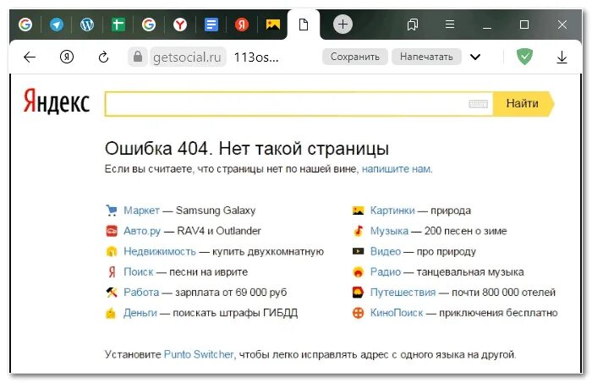Open the Telegram tab
592x383 pixels.
point(57,25)
